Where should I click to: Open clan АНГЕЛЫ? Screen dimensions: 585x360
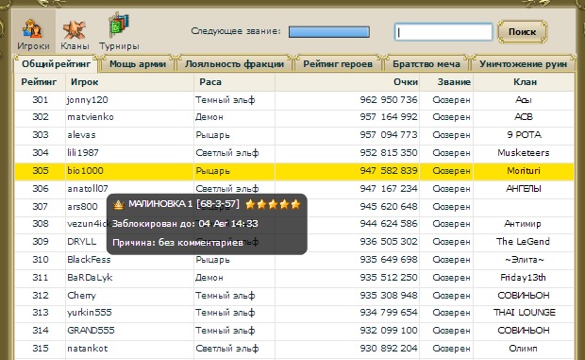point(524,189)
